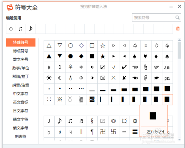This screenshot has width=185, height=148.
Task: Insert recent circled-plus symbol ⊕
Action: [x=11, y=29]
